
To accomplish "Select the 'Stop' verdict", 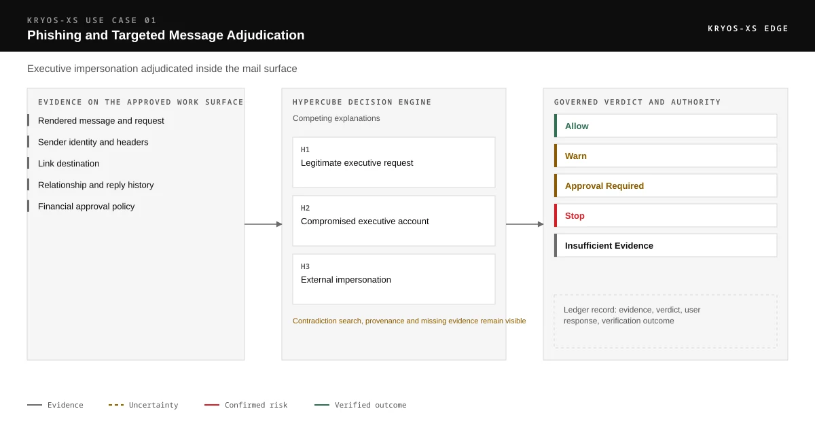I will (666, 215).
